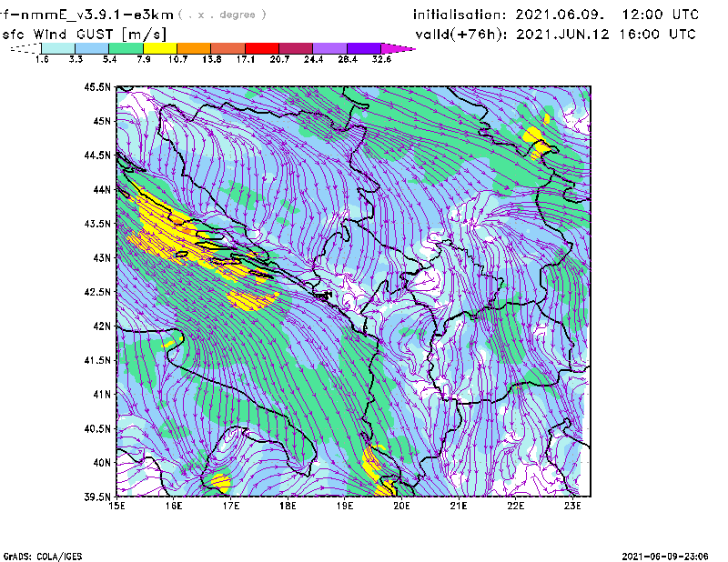Click the latitude label '41N'

pos(102,395)
